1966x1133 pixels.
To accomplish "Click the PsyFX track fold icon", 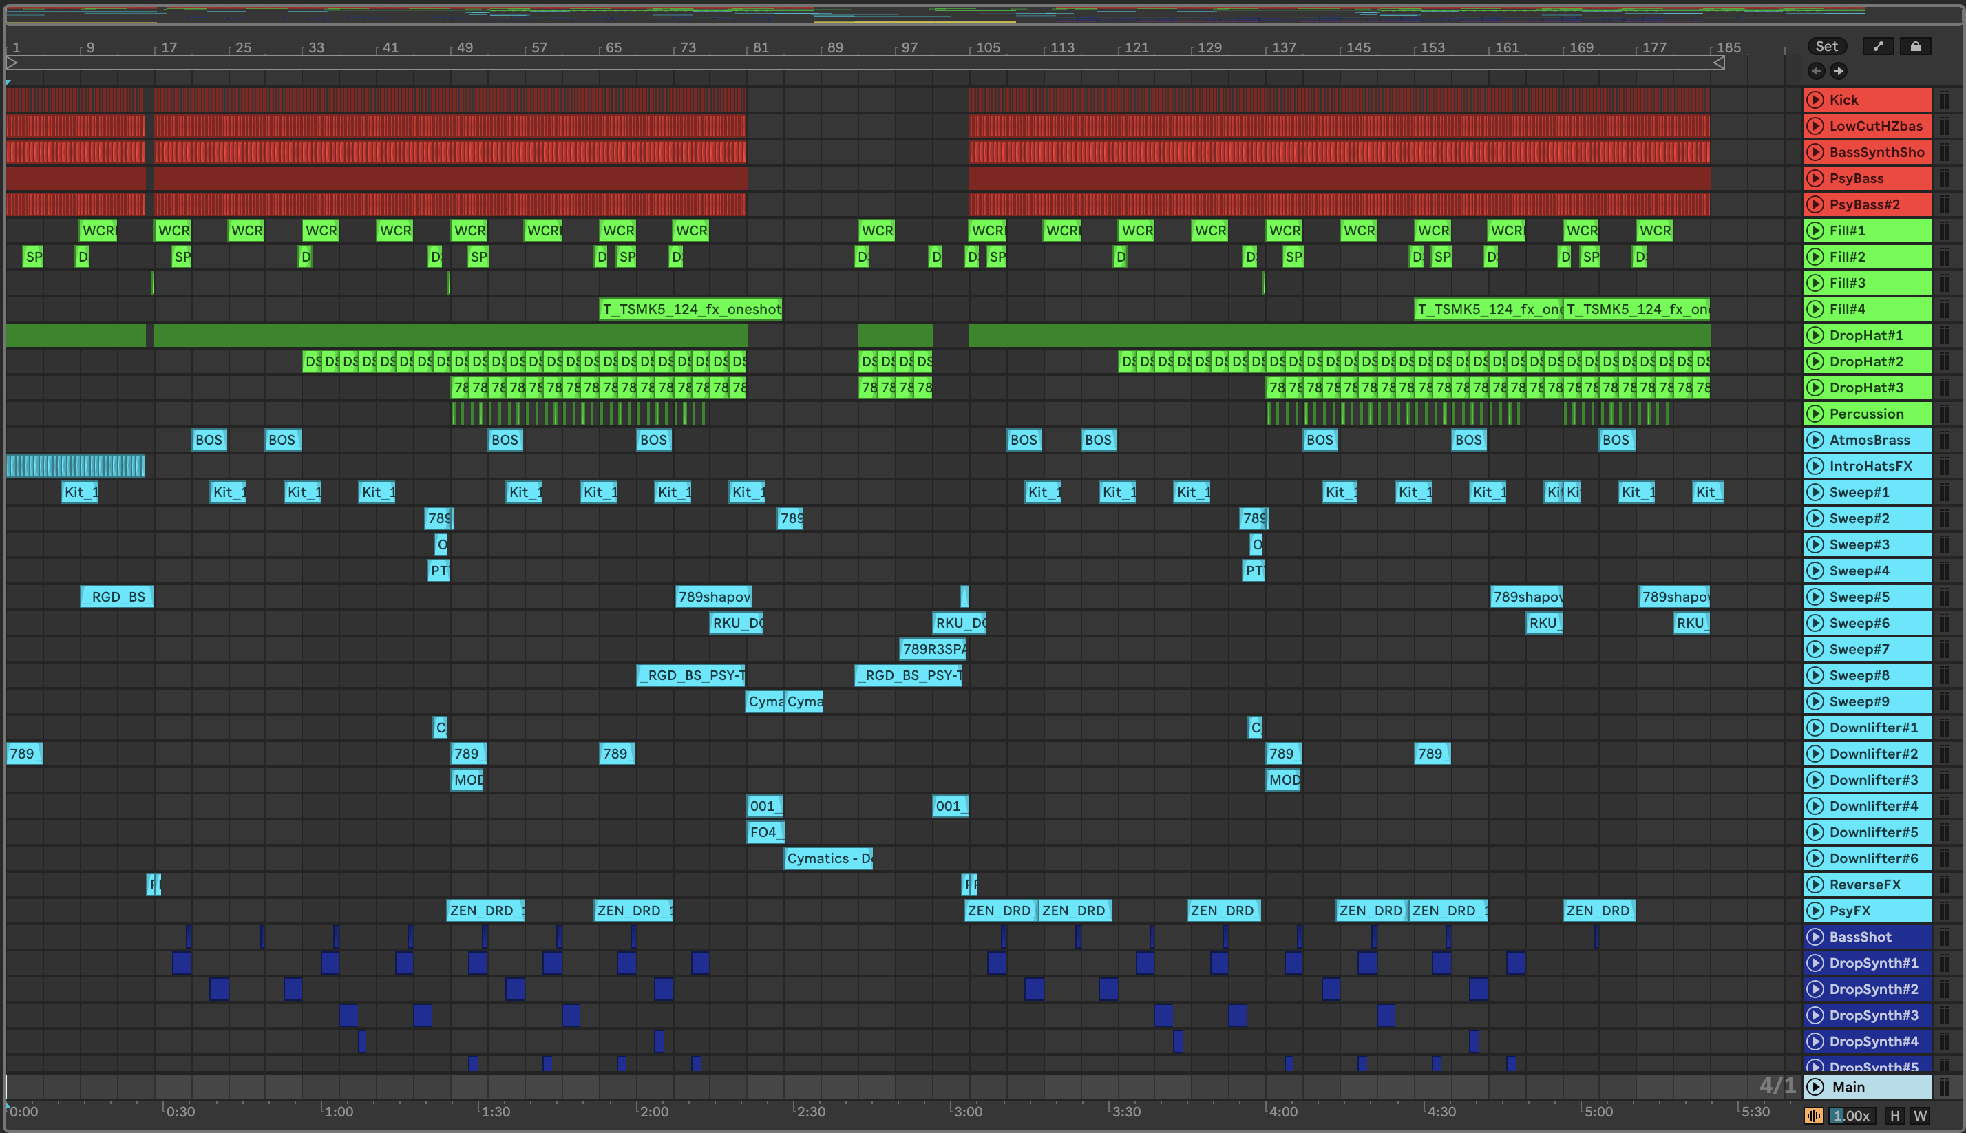I will pos(1815,911).
